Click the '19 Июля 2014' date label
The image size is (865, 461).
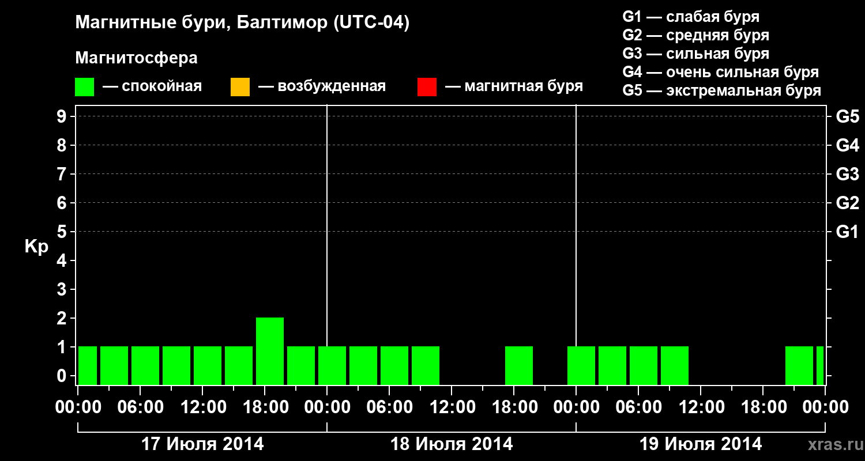(x=701, y=444)
